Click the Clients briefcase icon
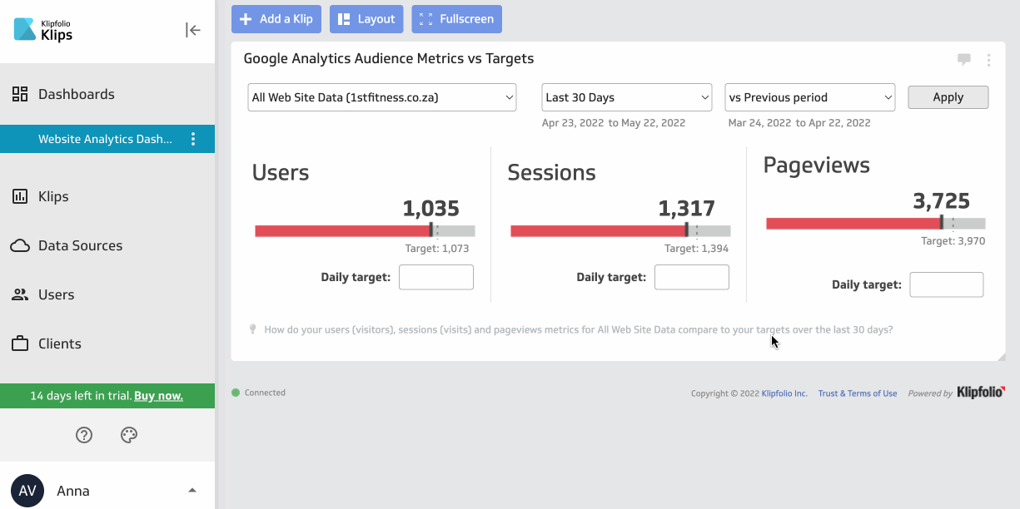1020x509 pixels. pos(20,343)
